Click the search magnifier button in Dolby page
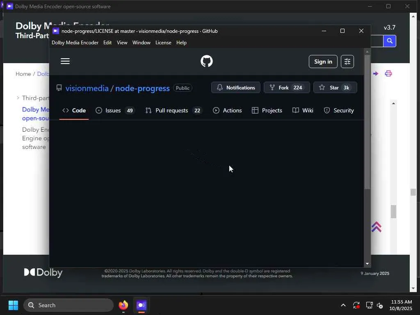Viewport: 420px width, 315px height. (x=390, y=41)
